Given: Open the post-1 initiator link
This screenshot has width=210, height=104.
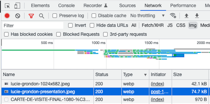Looking at the screenshot, I should (x=160, y=92).
